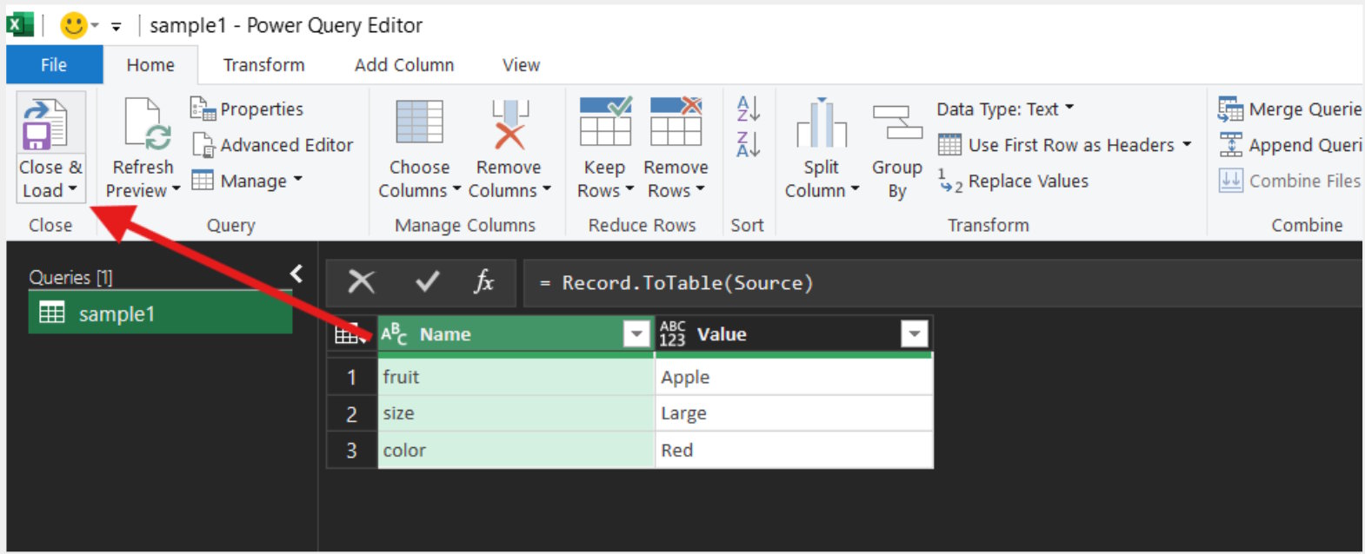Open the Close & Load dropdown arrow

pos(73,188)
